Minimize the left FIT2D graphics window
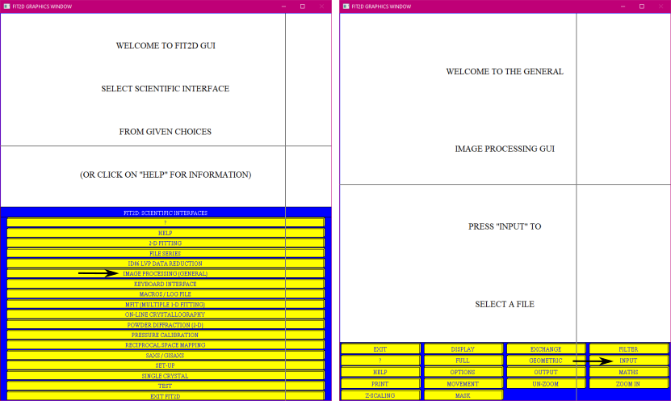 pyautogui.click(x=283, y=6)
